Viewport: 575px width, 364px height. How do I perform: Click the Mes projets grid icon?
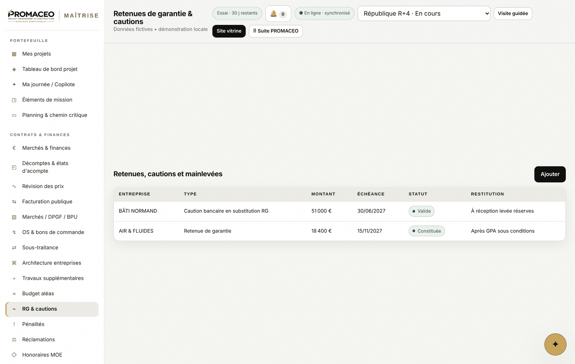(x=14, y=54)
